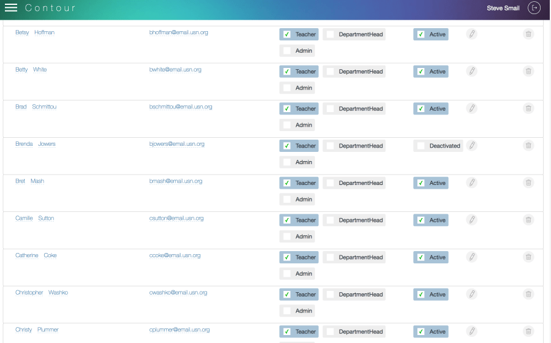Image resolution: width=551 pixels, height=343 pixels.
Task: Delete Betty White using the trash icon
Action: pos(528,72)
